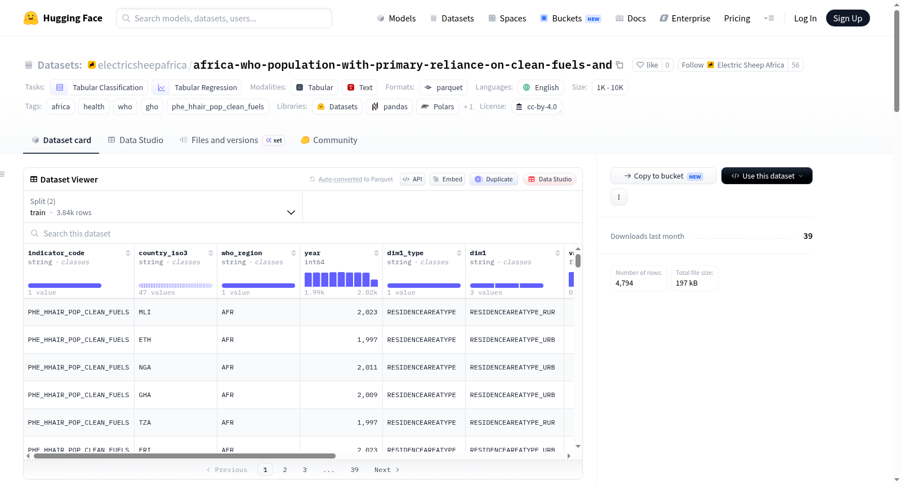
Task: Click the Duplicate button
Action: [x=494, y=179]
